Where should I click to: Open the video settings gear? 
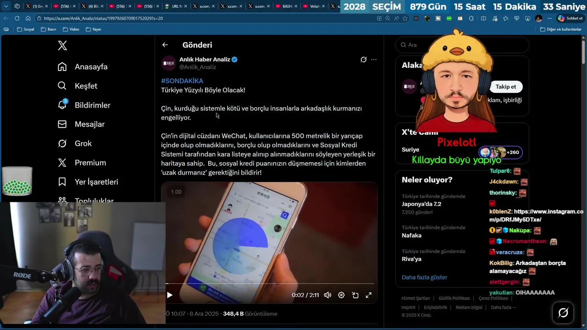tap(341, 295)
